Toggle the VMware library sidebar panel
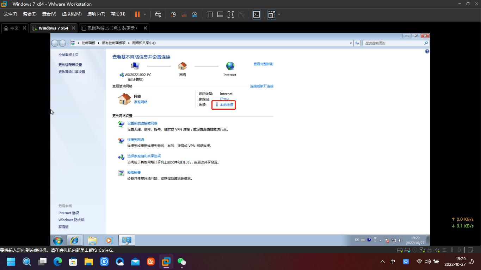Screen dimensions: 481x270 pyautogui.click(x=209, y=14)
